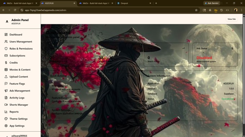
Task: Go back using the browser back arrow
Action: [x=3, y=10]
